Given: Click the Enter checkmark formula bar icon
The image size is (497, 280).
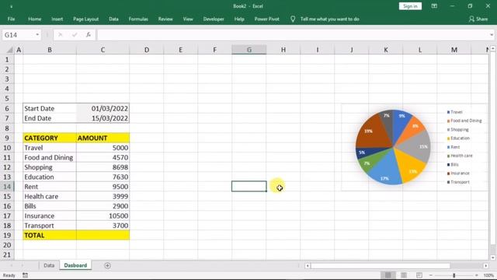Looking at the screenshot, I should (x=75, y=34).
